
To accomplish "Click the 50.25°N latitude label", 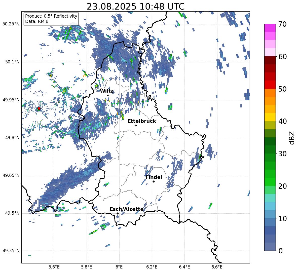I will coord(11,24).
